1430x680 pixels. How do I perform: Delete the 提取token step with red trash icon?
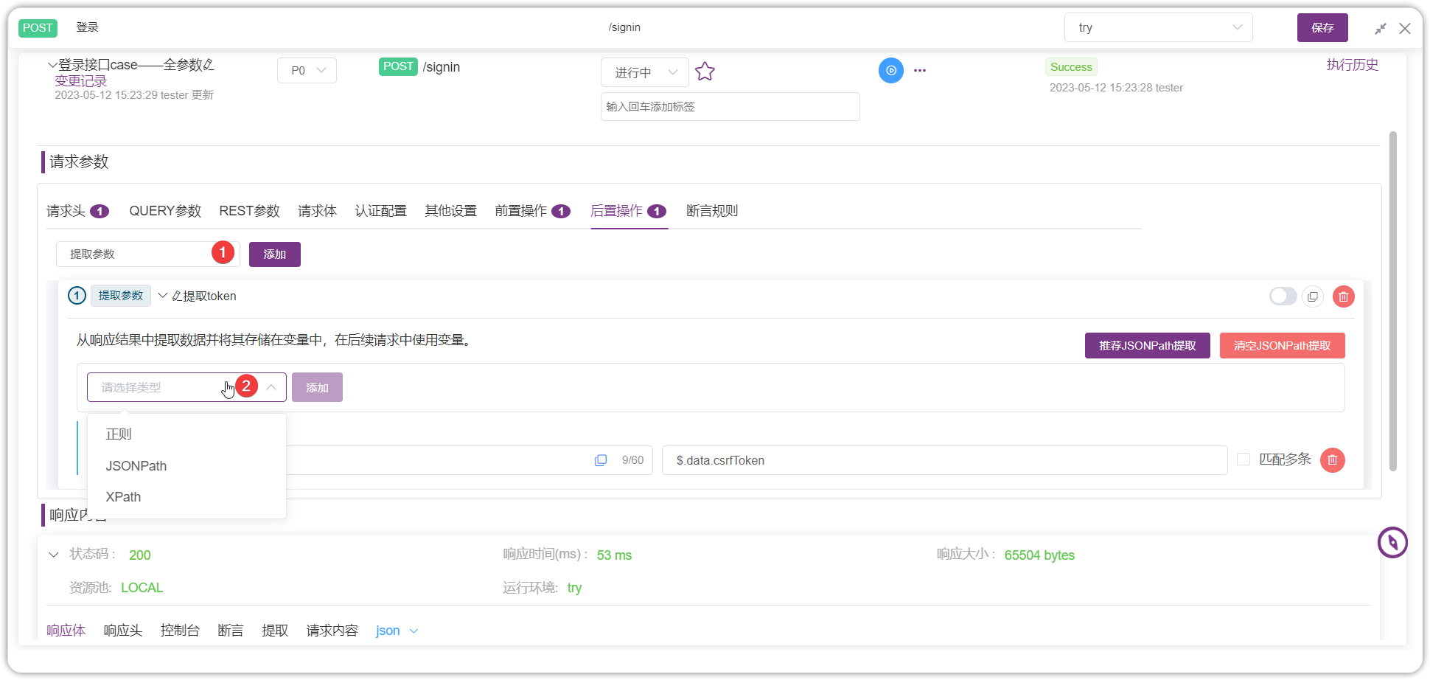1344,296
